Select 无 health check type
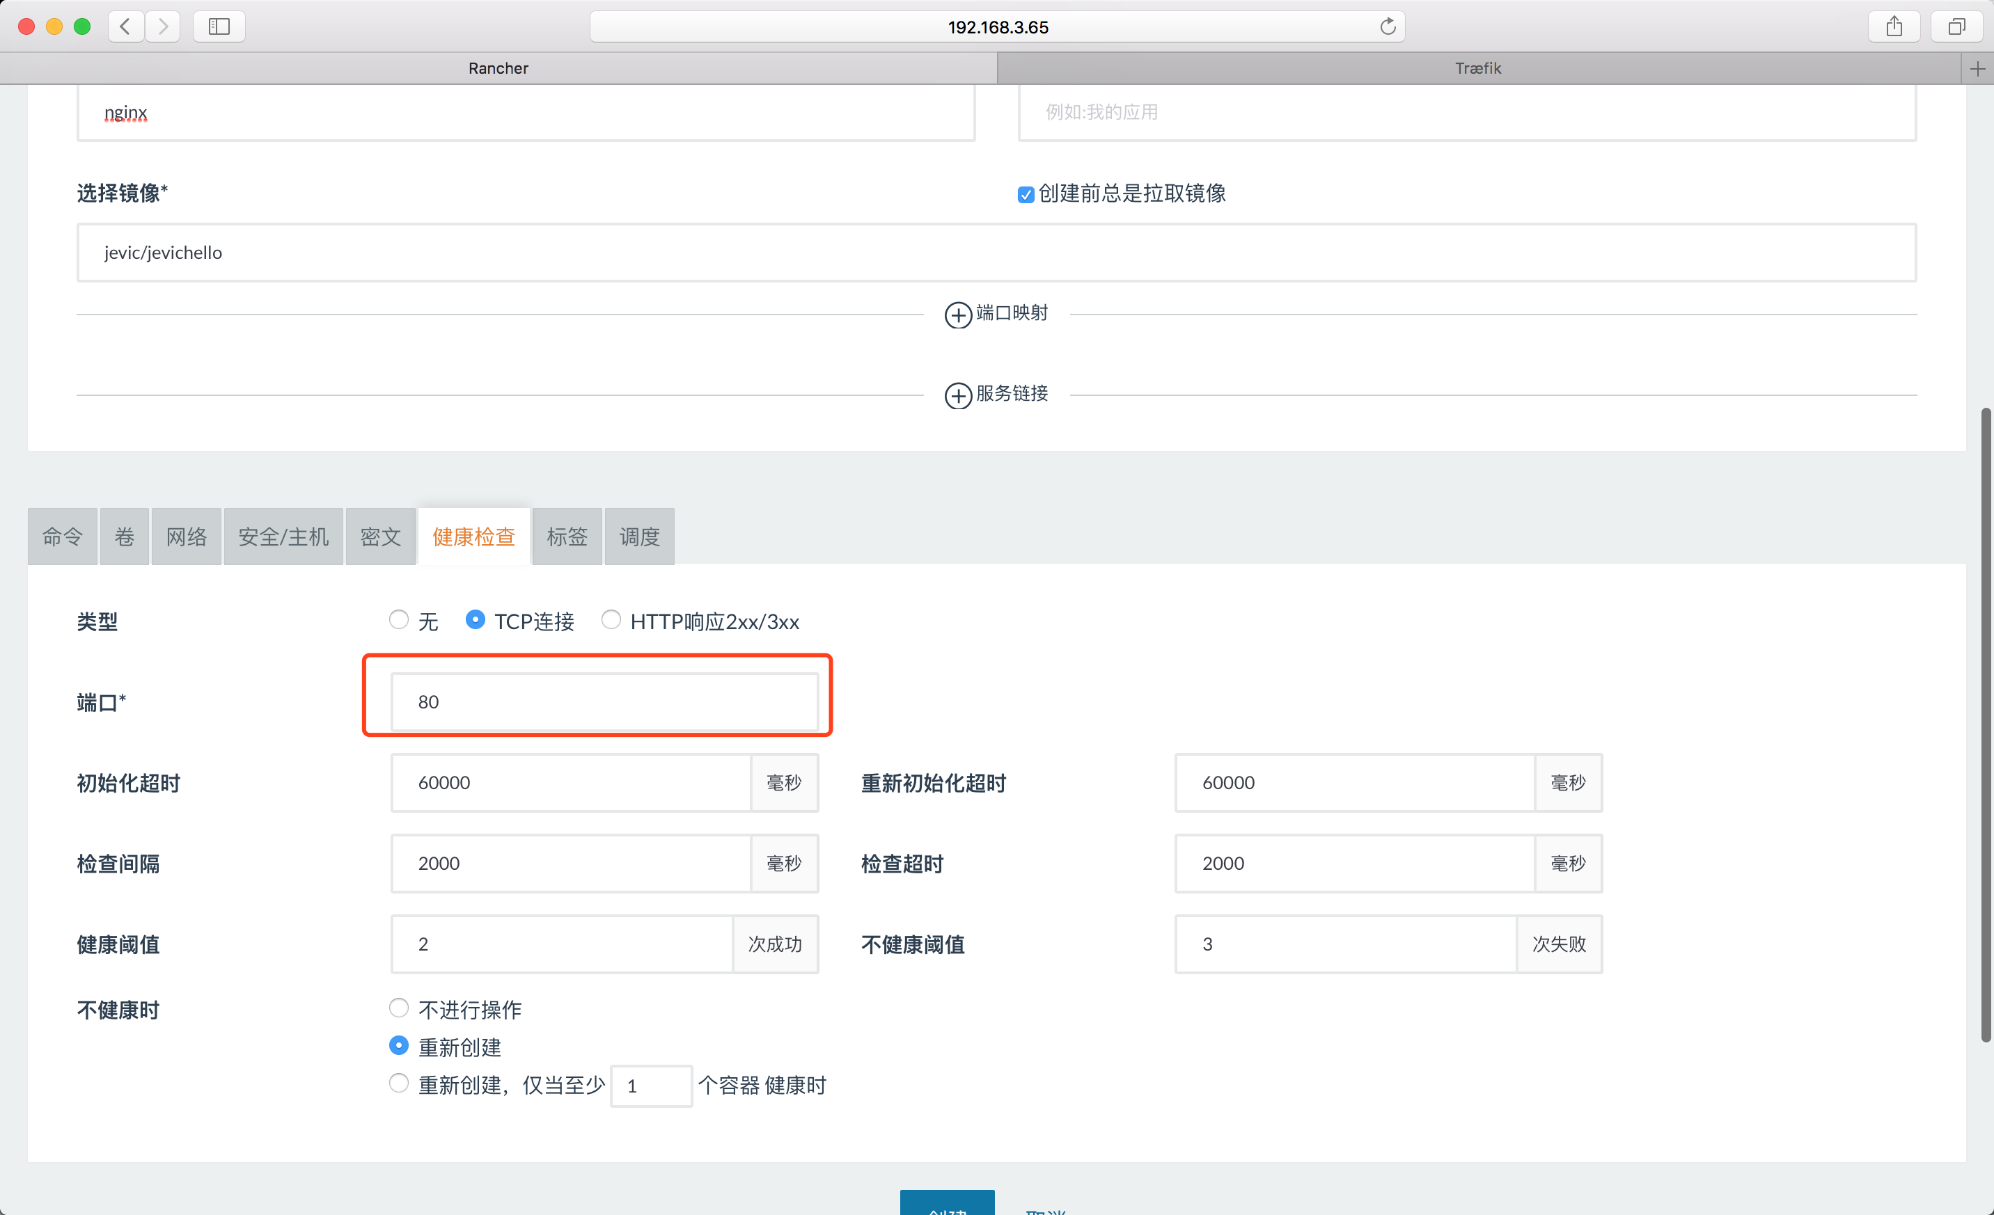The height and width of the screenshot is (1215, 1994). tap(398, 619)
